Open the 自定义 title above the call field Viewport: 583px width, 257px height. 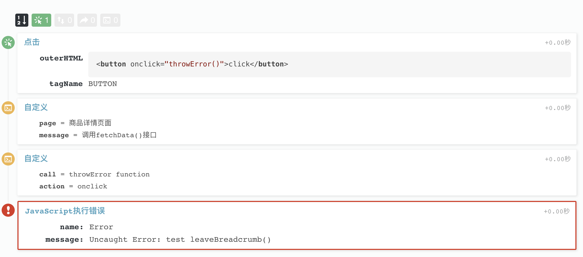pyautogui.click(x=36, y=158)
